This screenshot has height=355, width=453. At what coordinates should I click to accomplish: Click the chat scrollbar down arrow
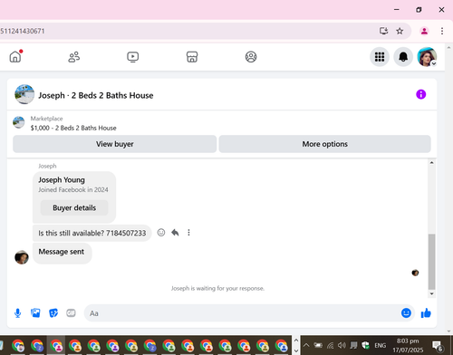click(x=431, y=293)
